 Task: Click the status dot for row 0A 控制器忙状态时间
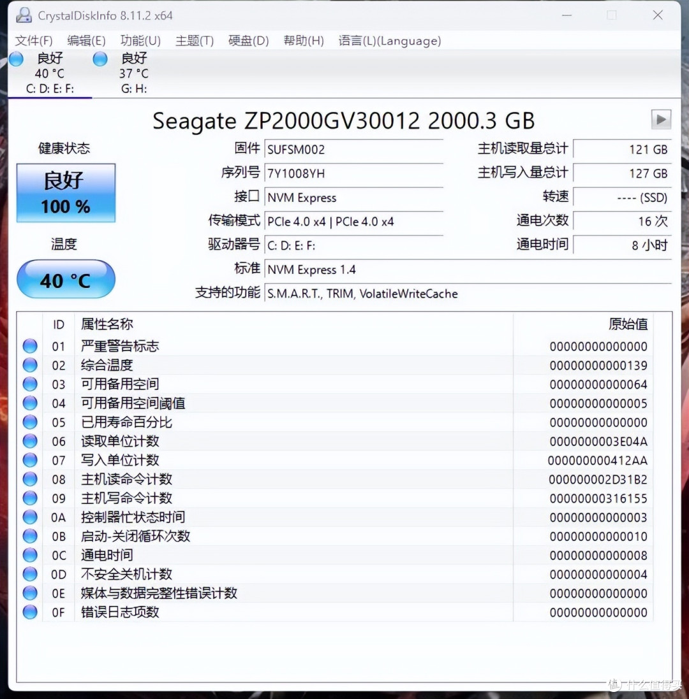(x=30, y=517)
